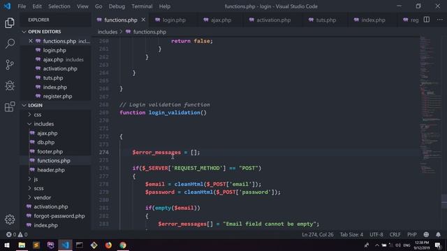Open the Selection menu
Viewport: 447px width, 251px height.
click(x=59, y=6)
